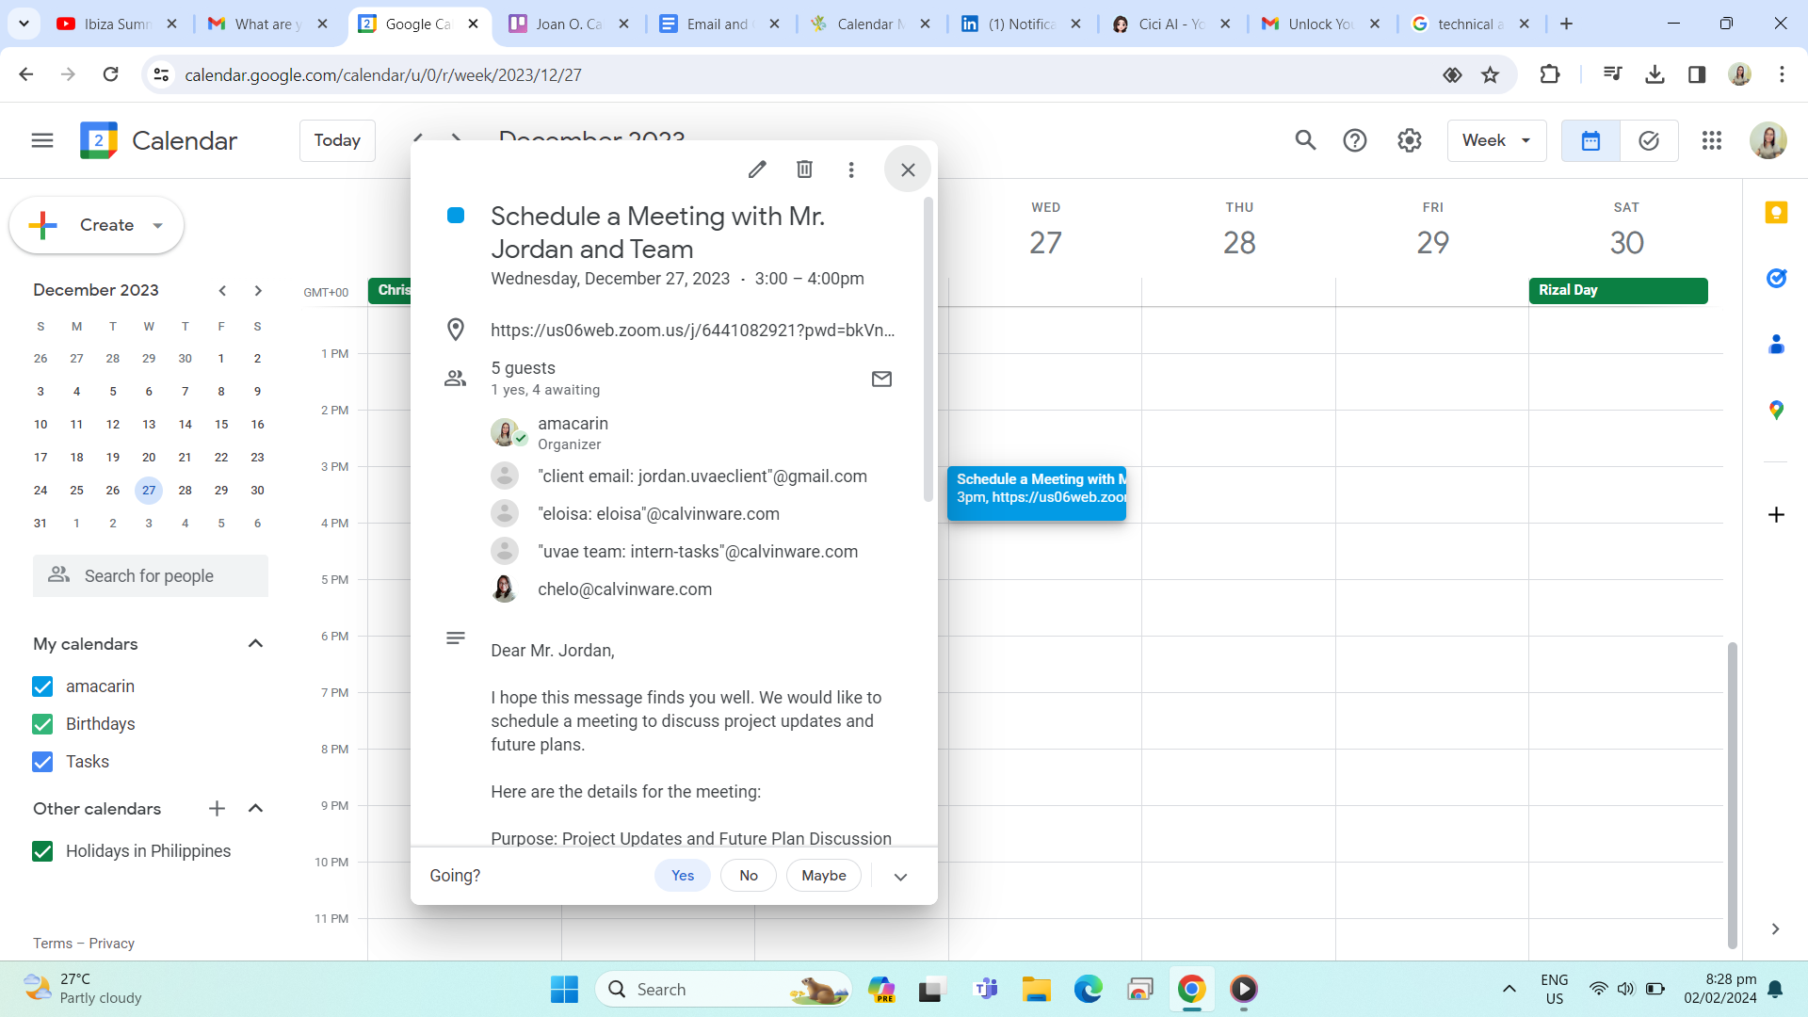Email the guests via the envelope icon
This screenshot has width=1808, height=1017.
click(x=882, y=379)
